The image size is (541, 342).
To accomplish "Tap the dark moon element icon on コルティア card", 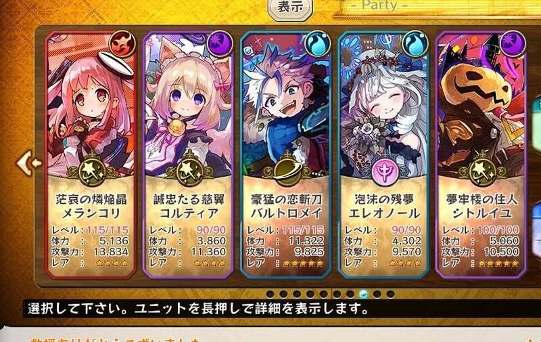I will point(220,44).
